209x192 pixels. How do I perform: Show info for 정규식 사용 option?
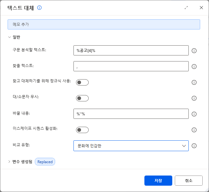coord(194,82)
